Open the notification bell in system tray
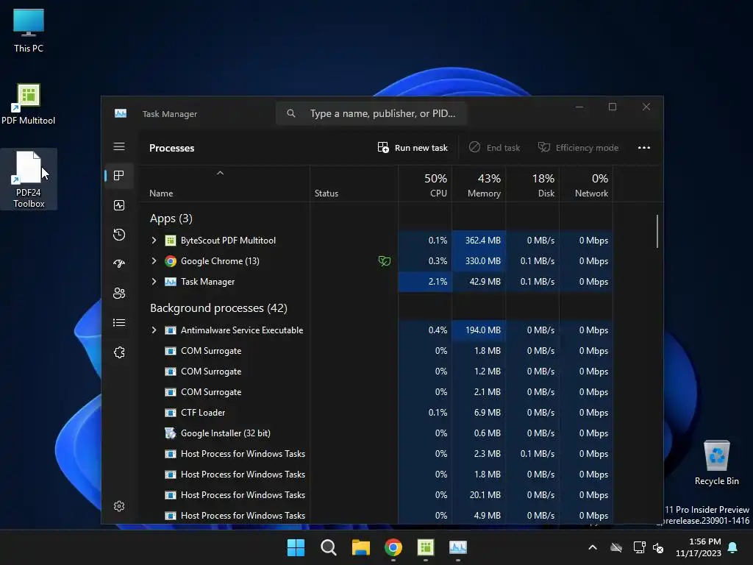 point(732,547)
